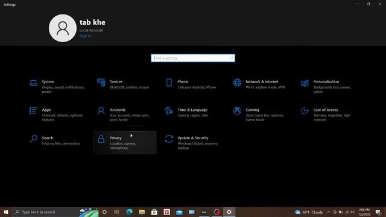This screenshot has height=217, width=386.
Task: Open Personalization settings
Action: pyautogui.click(x=329, y=87)
